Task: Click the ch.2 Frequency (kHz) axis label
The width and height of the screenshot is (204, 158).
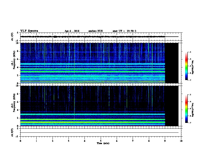Action: click(x=14, y=103)
